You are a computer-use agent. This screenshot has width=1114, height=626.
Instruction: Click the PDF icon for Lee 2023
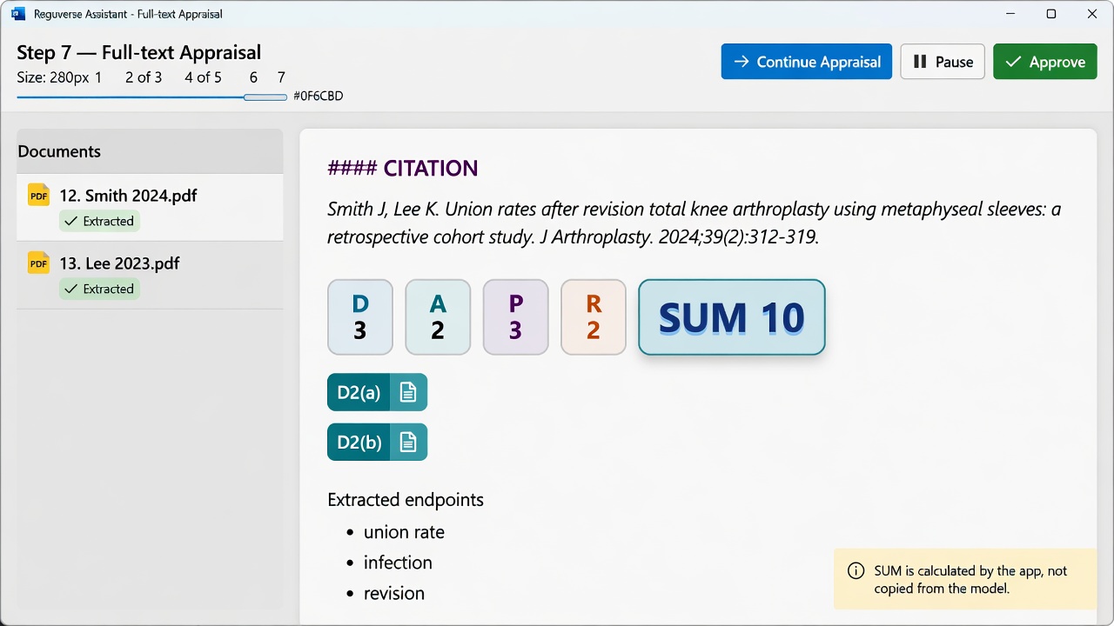38,263
